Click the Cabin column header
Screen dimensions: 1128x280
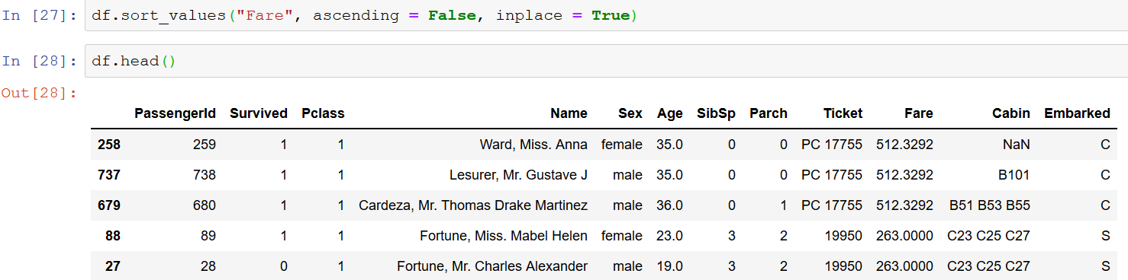click(x=1011, y=113)
